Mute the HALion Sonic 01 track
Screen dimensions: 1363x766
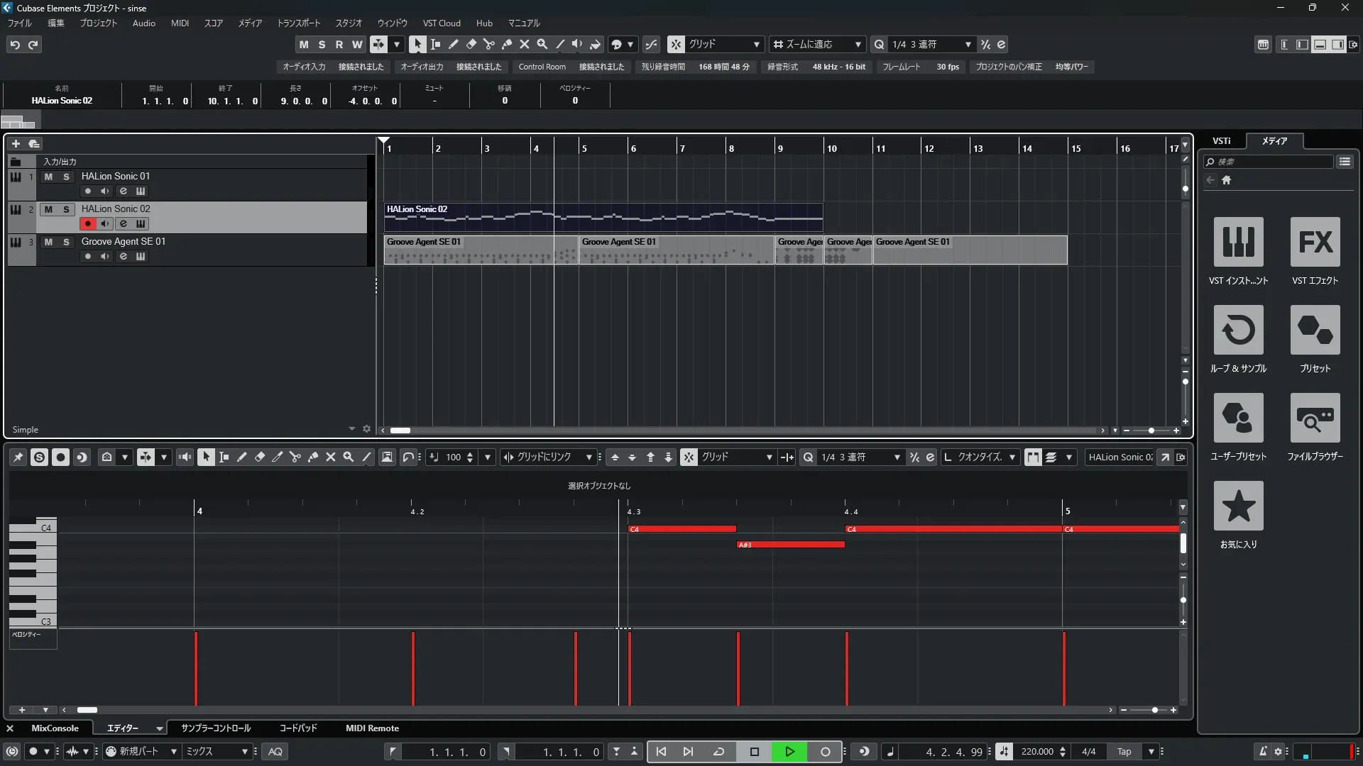click(48, 177)
